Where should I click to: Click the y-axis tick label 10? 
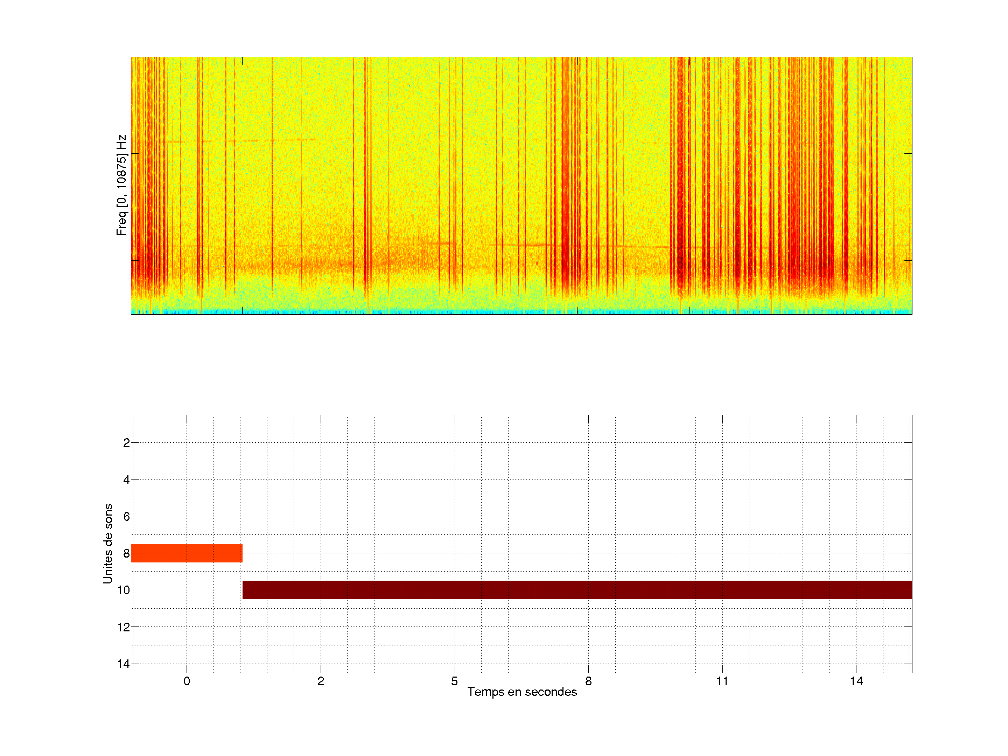(x=123, y=590)
